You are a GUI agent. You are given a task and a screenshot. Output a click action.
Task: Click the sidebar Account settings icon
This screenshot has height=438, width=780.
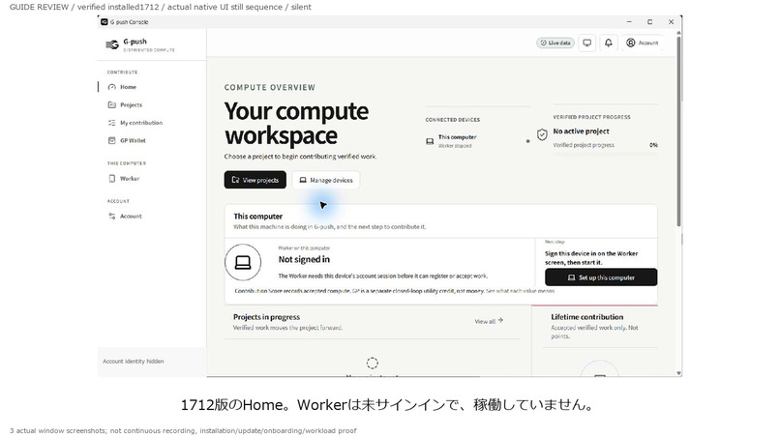pos(112,217)
